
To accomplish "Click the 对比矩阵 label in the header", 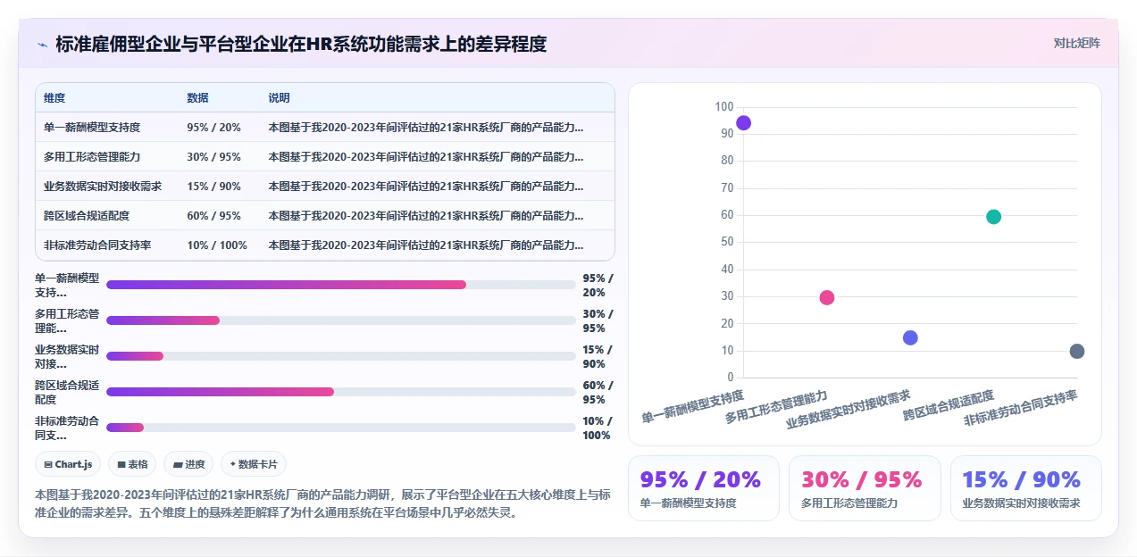I will coord(1076,43).
